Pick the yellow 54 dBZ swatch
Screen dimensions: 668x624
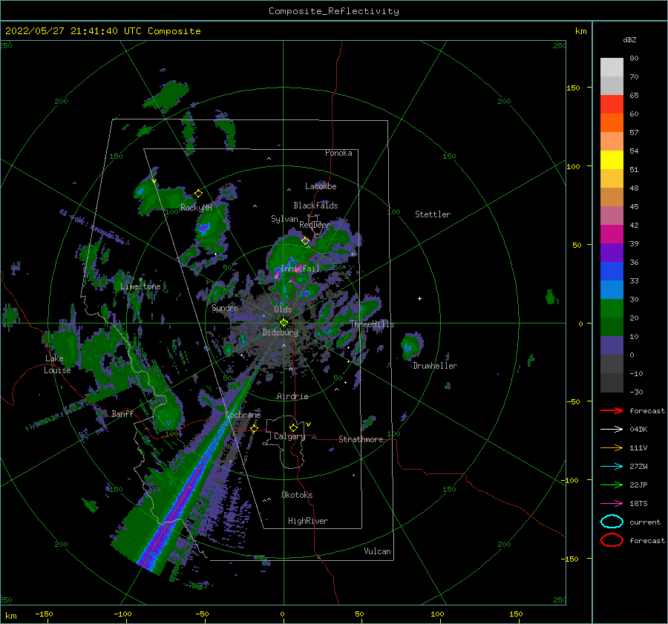click(x=612, y=160)
